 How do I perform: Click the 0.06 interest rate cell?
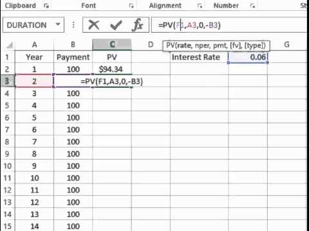[x=248, y=57]
